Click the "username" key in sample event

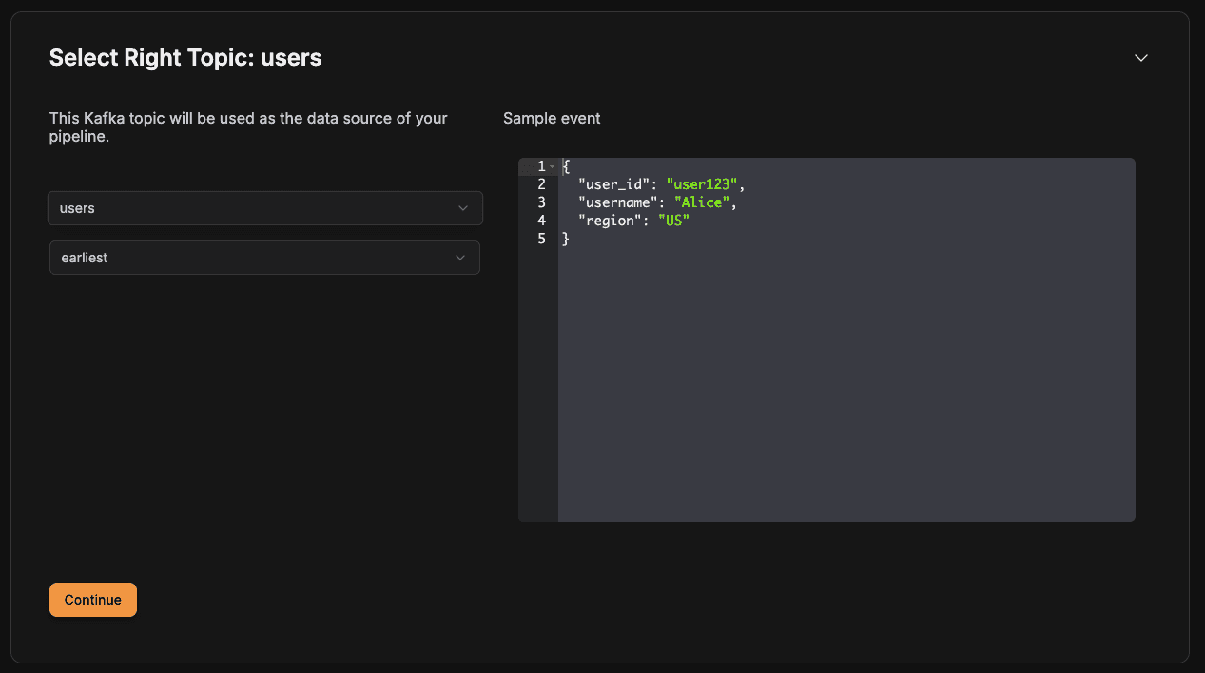pyautogui.click(x=617, y=202)
